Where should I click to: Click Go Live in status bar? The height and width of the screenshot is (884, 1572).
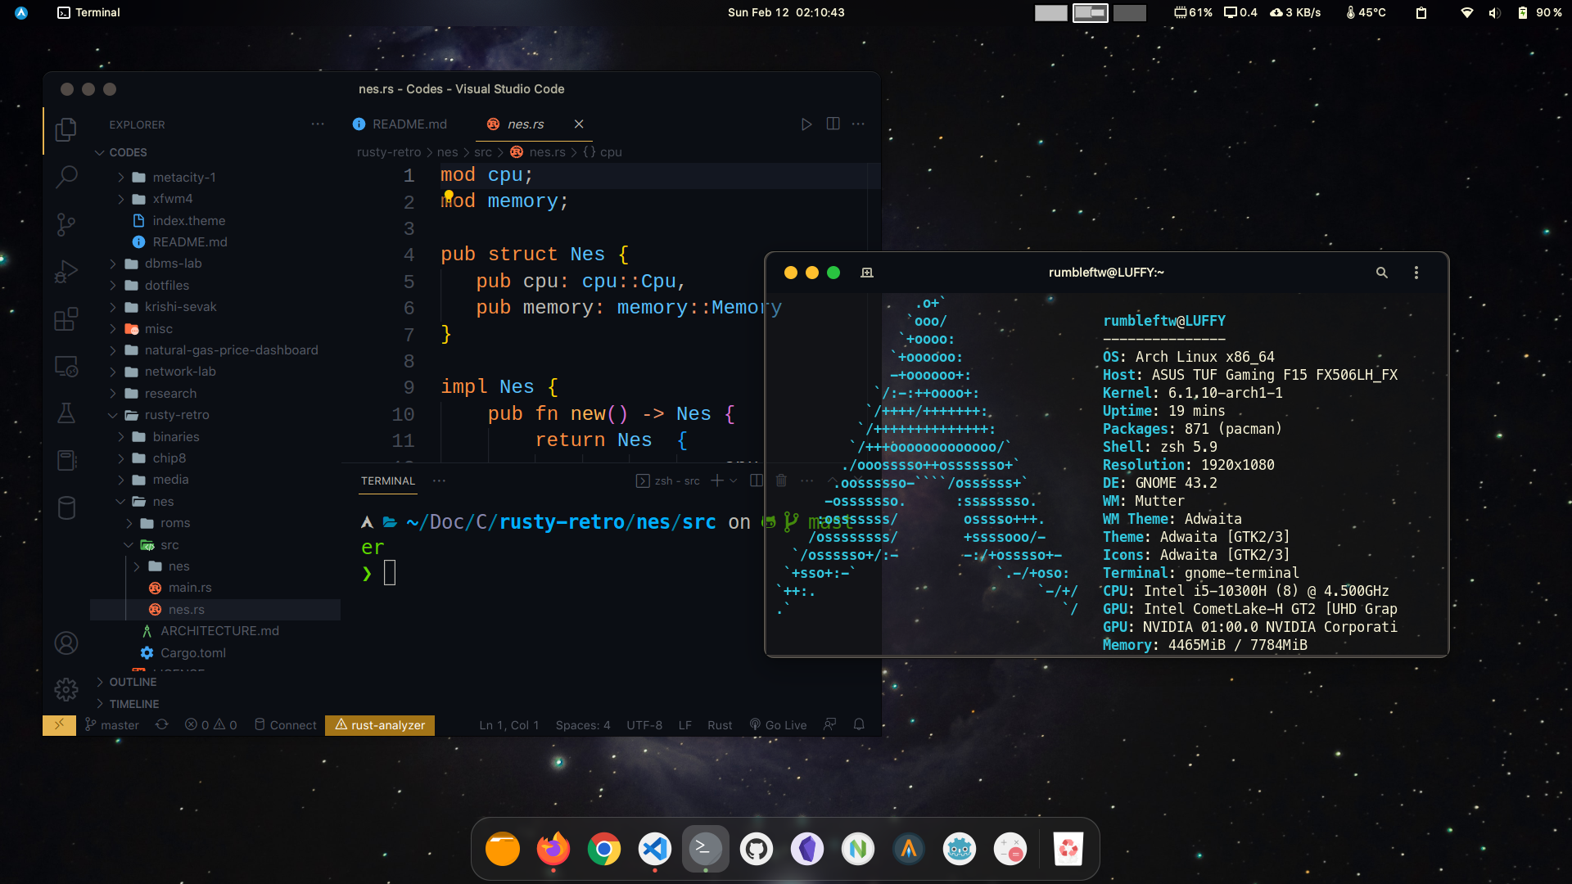pyautogui.click(x=778, y=725)
